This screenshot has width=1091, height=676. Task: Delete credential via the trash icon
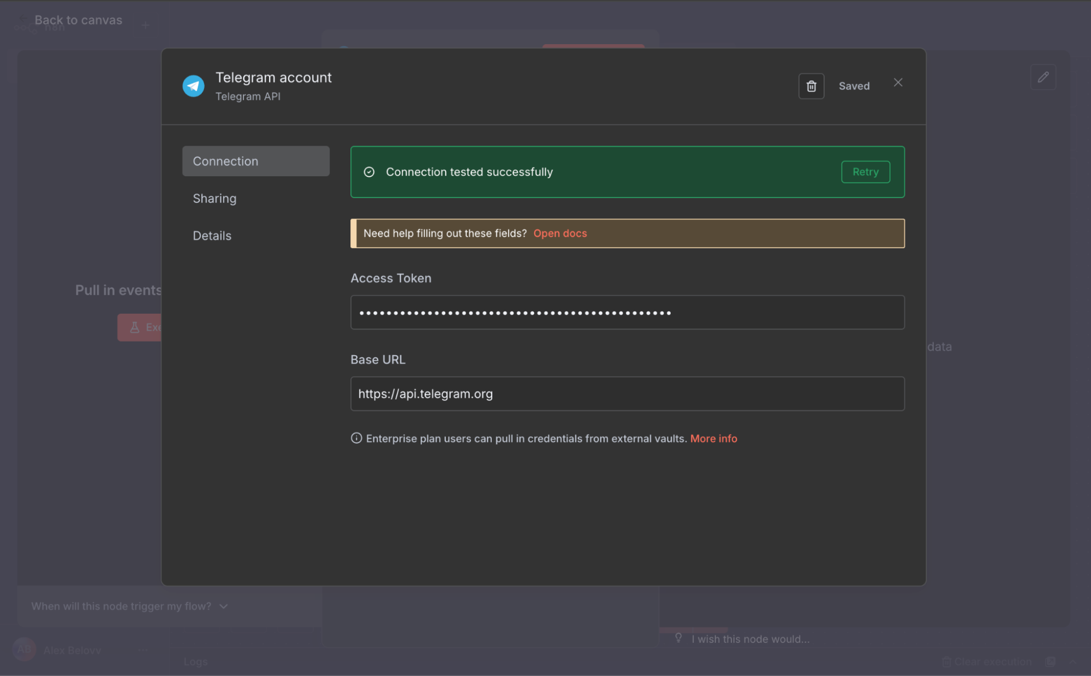[811, 86]
